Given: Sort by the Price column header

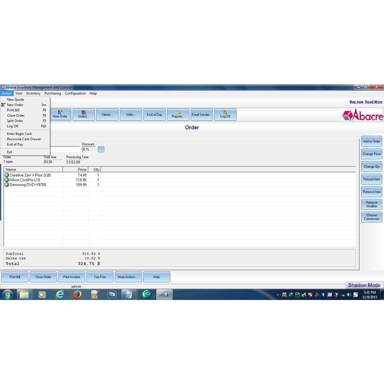Looking at the screenshot, I should pos(75,169).
